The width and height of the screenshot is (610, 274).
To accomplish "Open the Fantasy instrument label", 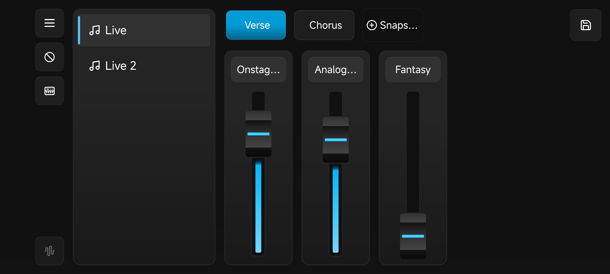I will coord(413,70).
